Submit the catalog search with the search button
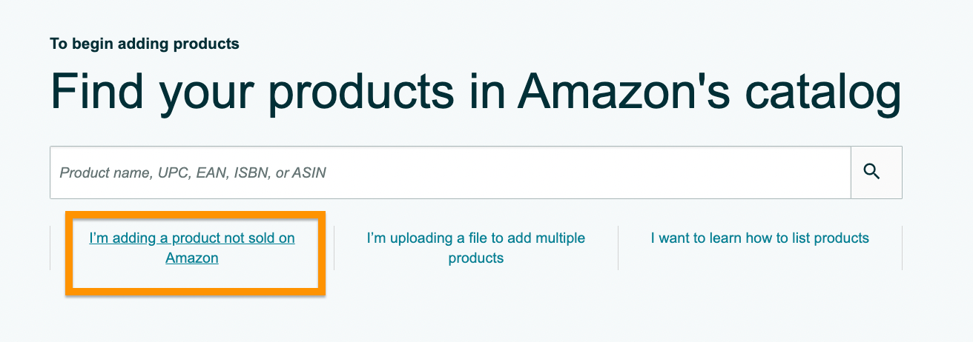This screenshot has height=342, width=973. [x=877, y=172]
